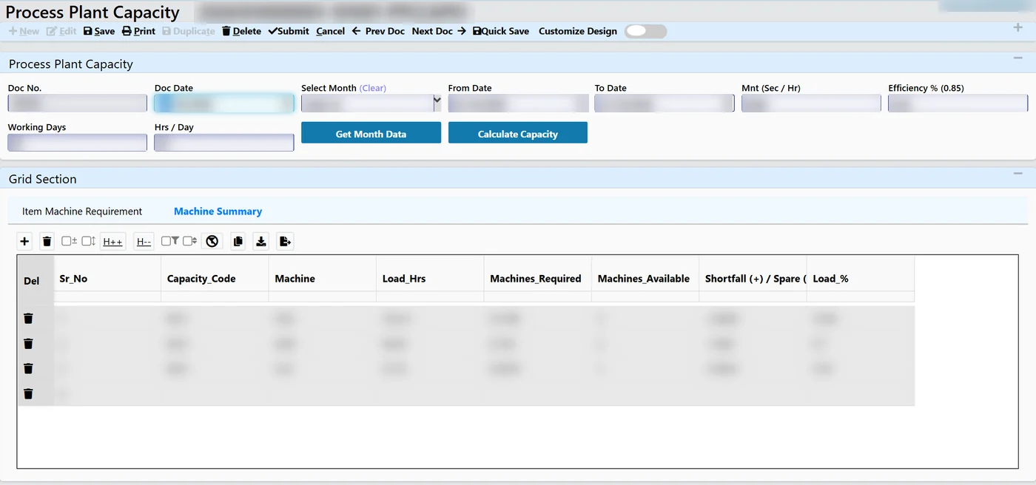Click filter cell under Machine header
The width and height of the screenshot is (1036, 485).
323,296
